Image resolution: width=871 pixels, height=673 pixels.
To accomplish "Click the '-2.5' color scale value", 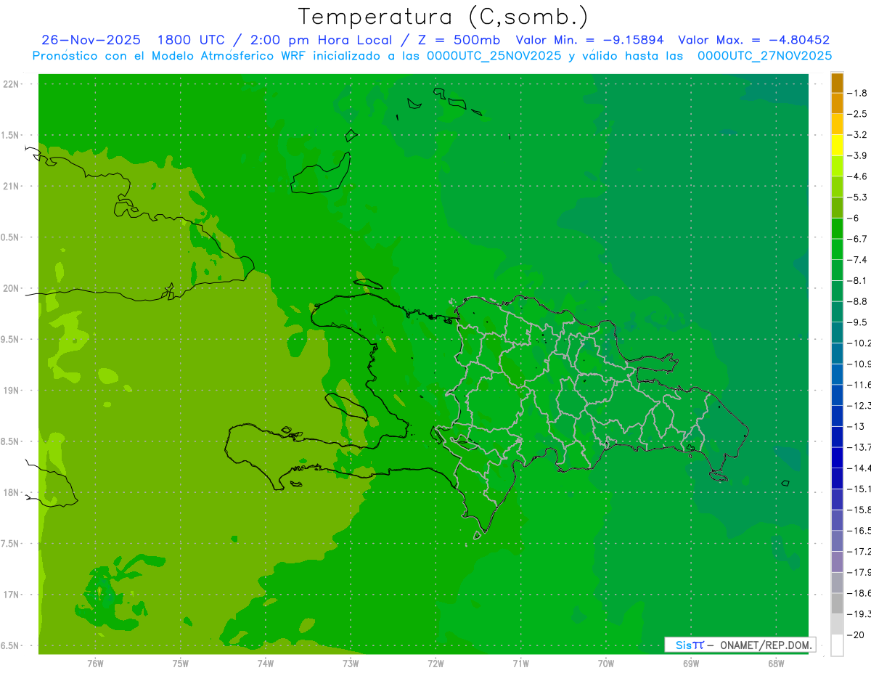I will coord(858,114).
